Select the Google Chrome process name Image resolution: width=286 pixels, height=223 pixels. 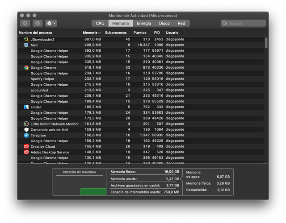coord(43,67)
